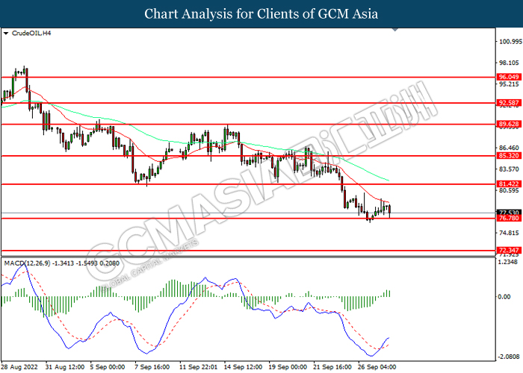Click the MACD 1.2348 scale value

click(508, 262)
